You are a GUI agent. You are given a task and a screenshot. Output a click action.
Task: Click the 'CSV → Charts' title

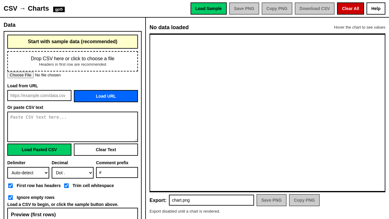pyautogui.click(x=26, y=9)
